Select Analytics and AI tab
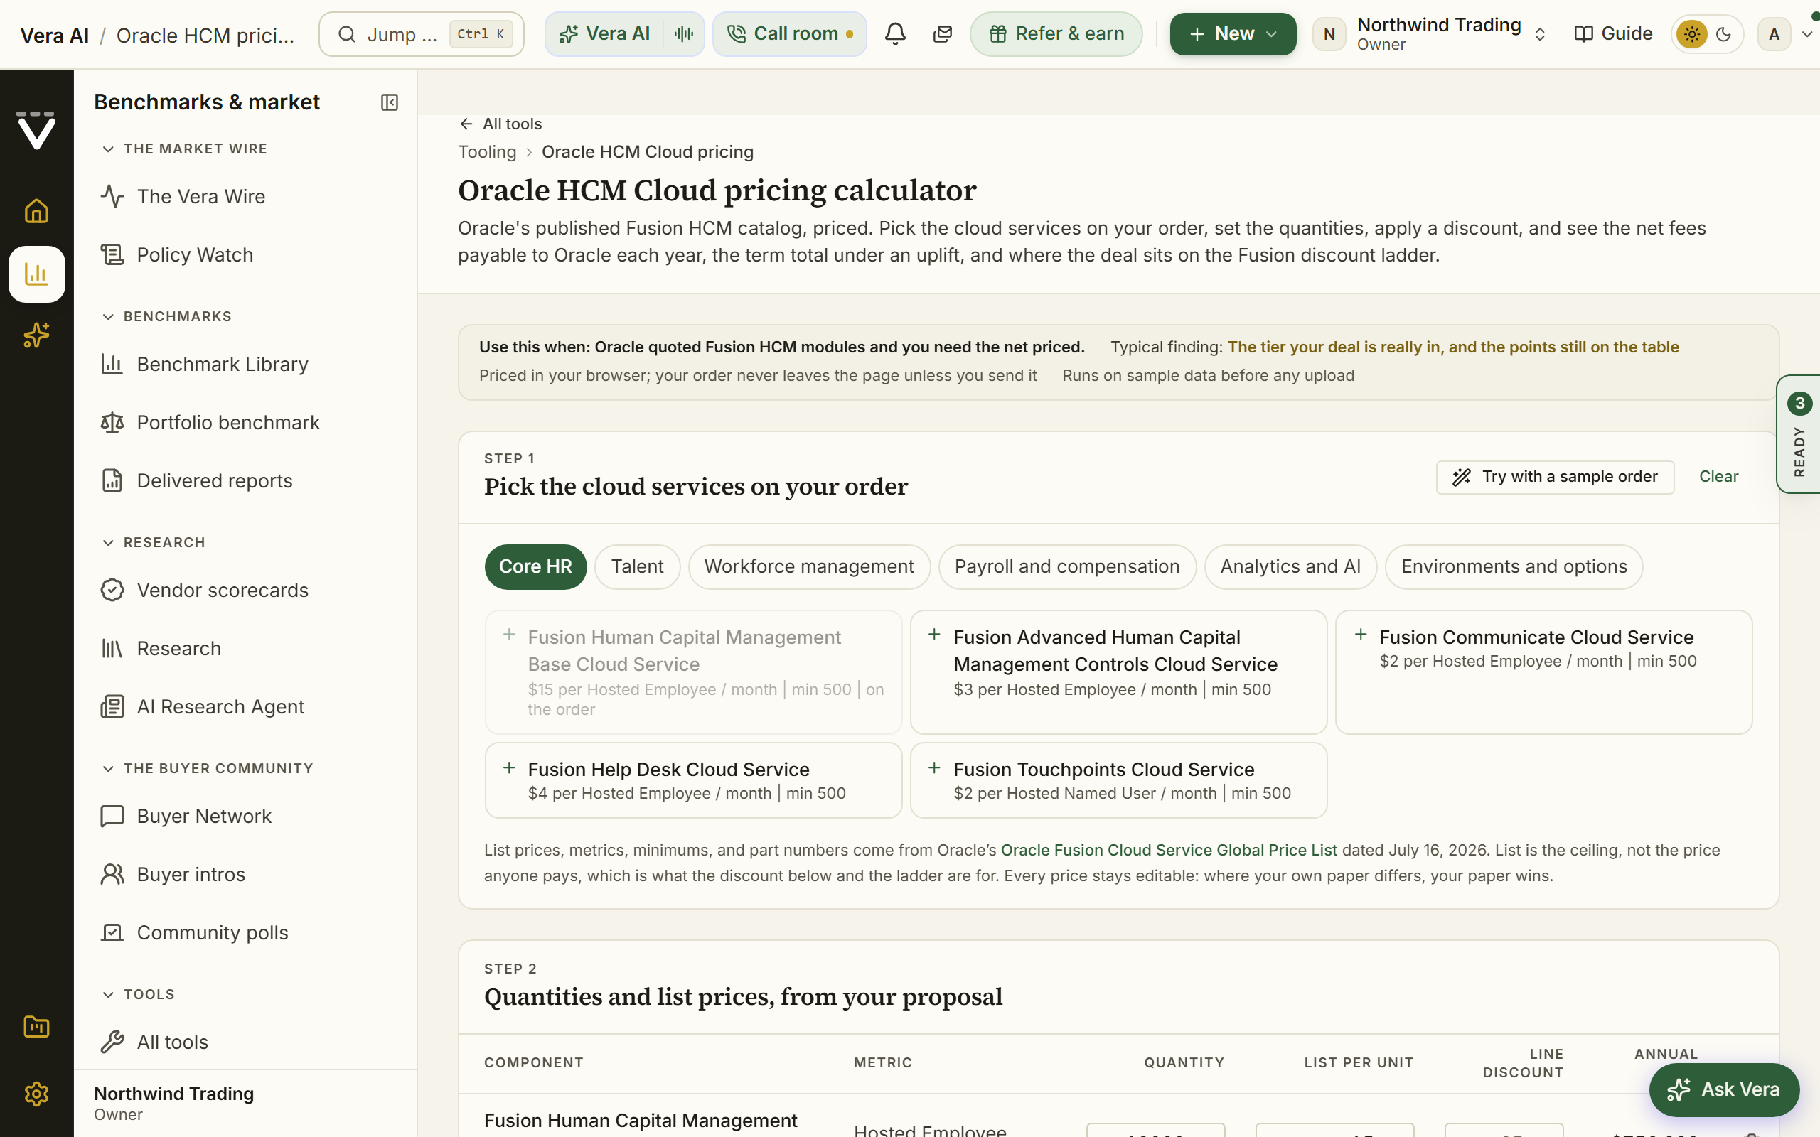The width and height of the screenshot is (1820, 1137). [1290, 566]
